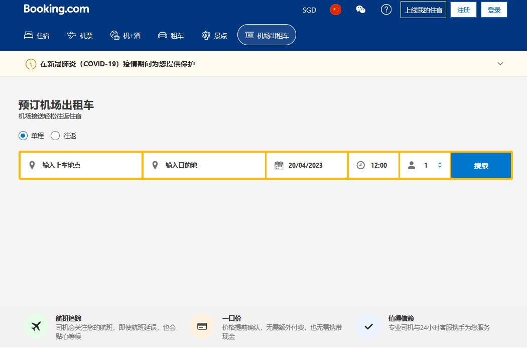
Task: Click 上线我的住宿 list property button
Action: point(423,10)
